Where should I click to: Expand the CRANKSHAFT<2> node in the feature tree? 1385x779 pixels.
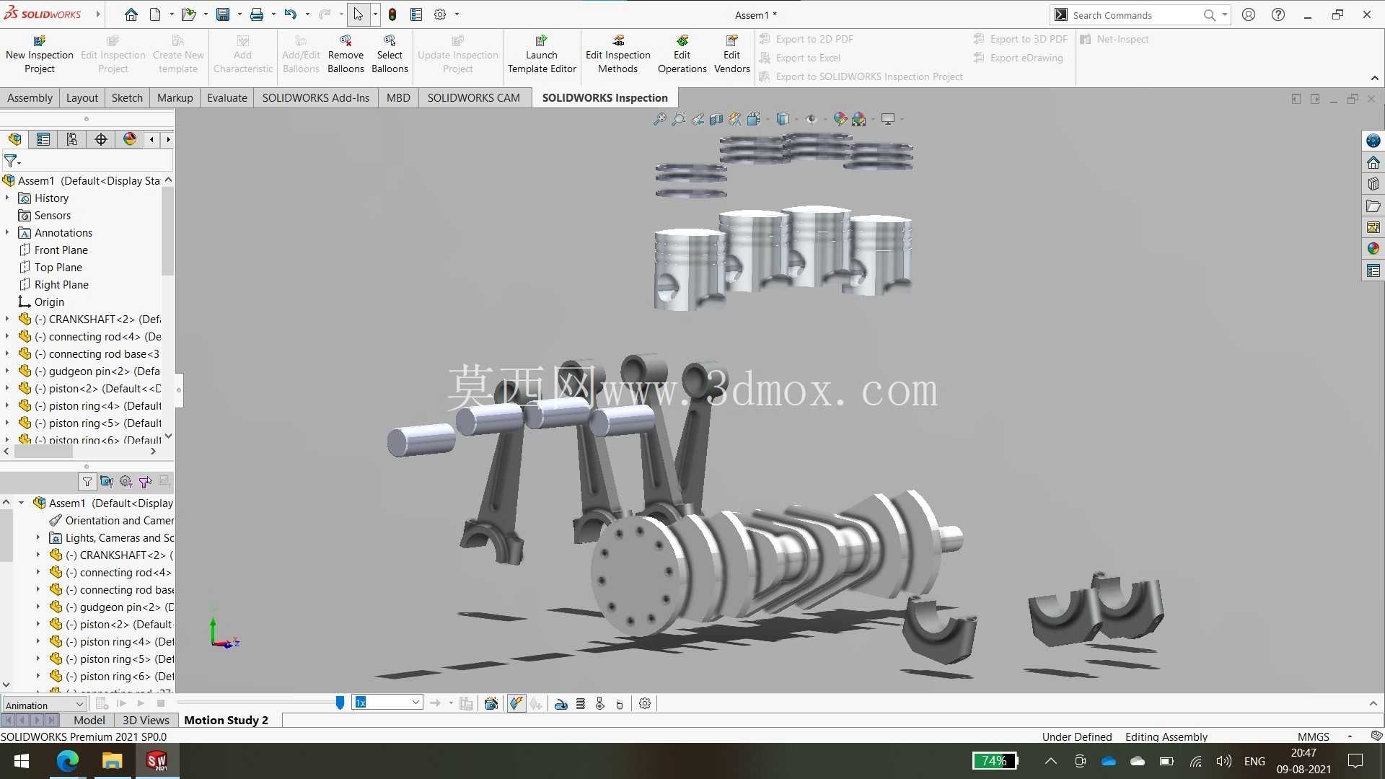pos(7,319)
